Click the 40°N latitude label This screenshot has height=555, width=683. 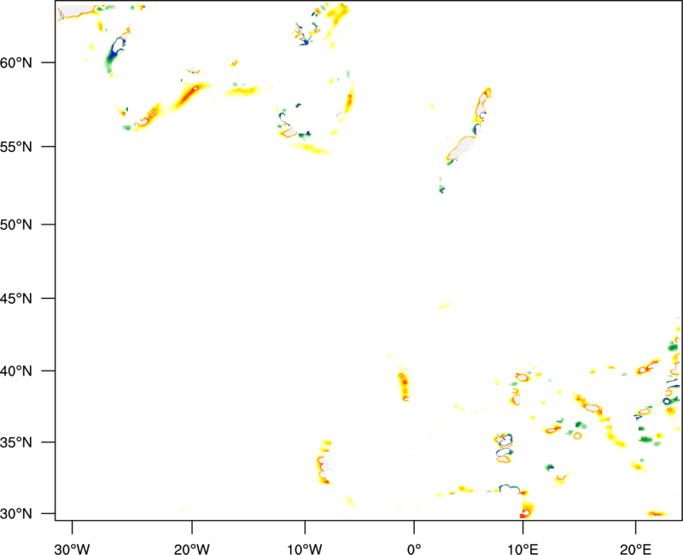(16, 371)
